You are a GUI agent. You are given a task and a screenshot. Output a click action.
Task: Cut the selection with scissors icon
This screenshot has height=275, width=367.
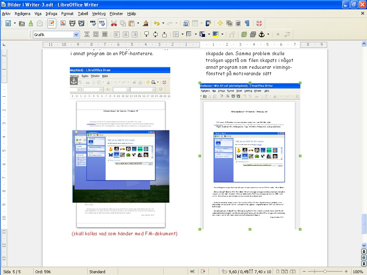point(114,23)
